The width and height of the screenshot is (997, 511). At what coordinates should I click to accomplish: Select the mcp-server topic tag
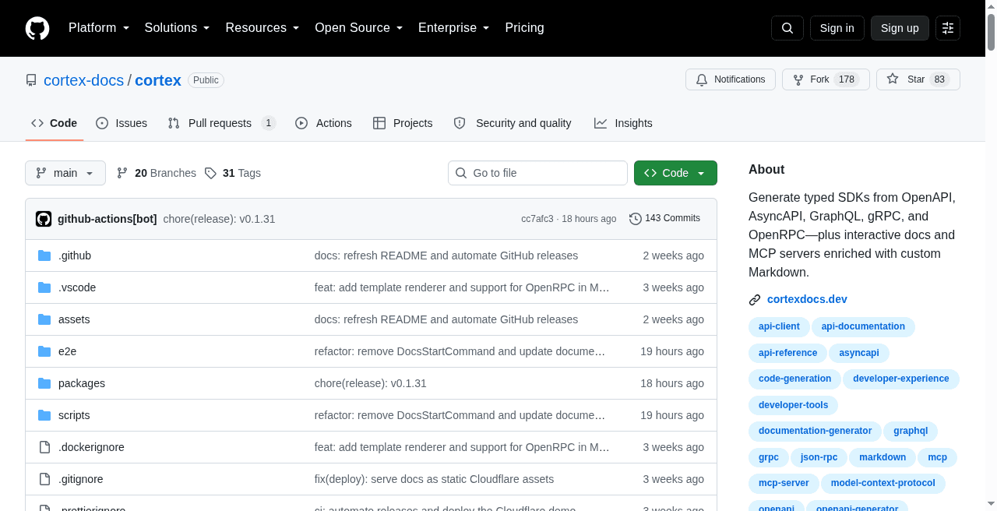(x=784, y=483)
